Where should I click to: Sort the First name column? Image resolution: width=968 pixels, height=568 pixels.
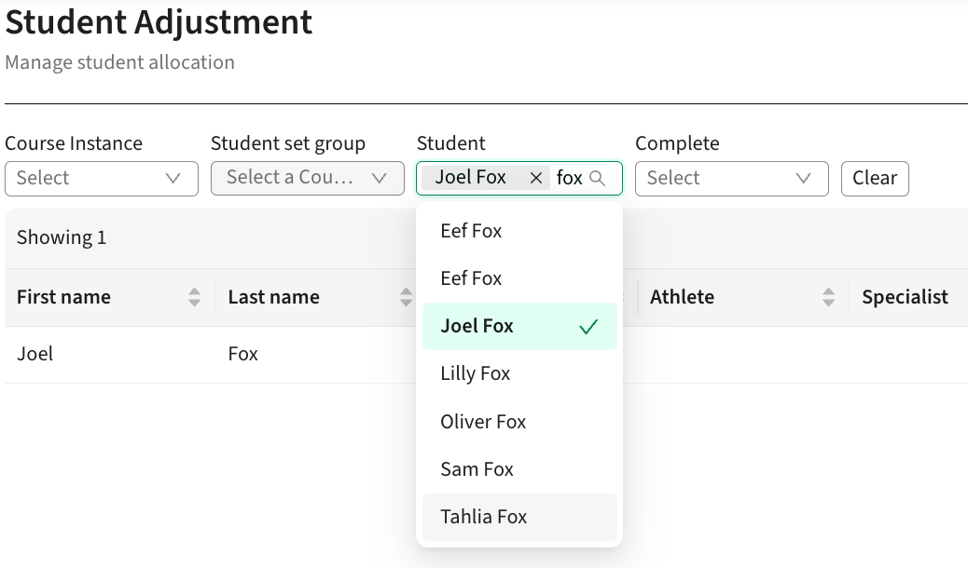[x=194, y=297]
